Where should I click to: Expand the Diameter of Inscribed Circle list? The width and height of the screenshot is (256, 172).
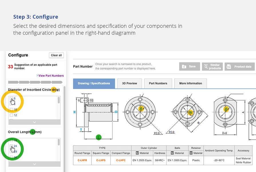[34, 122]
